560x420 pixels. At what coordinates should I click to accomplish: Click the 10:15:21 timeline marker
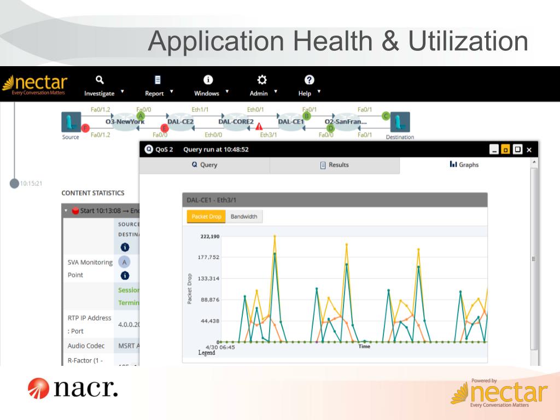14,184
